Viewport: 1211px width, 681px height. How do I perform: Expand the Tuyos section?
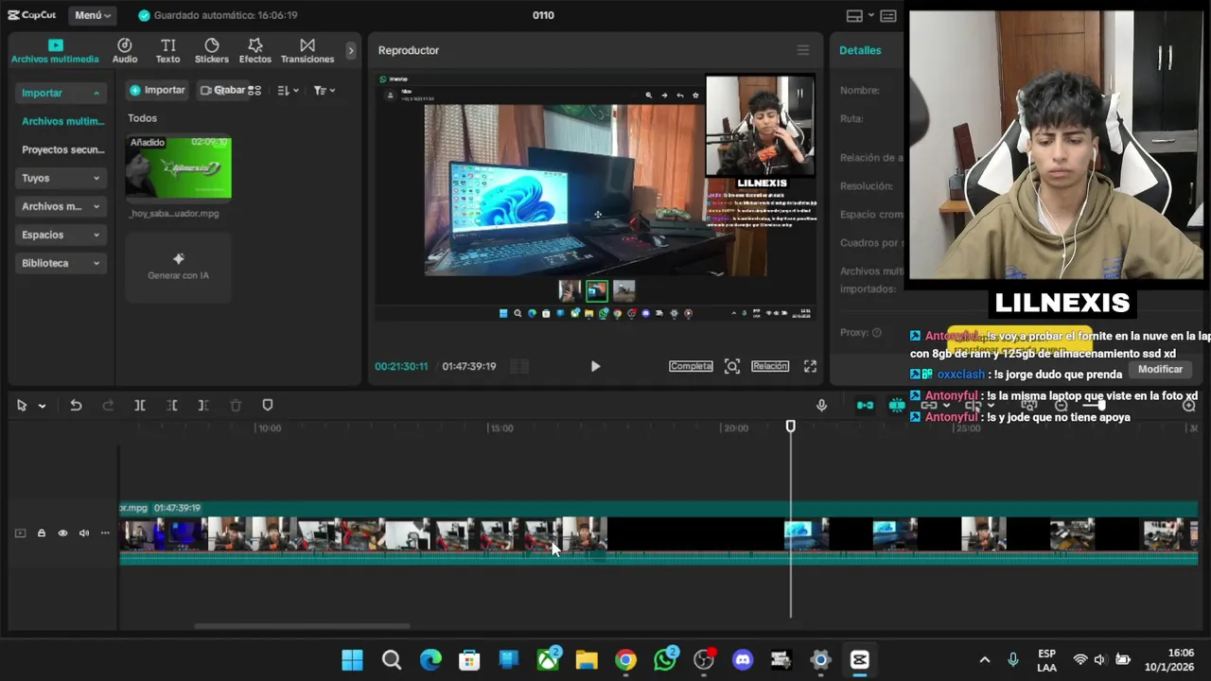[61, 178]
